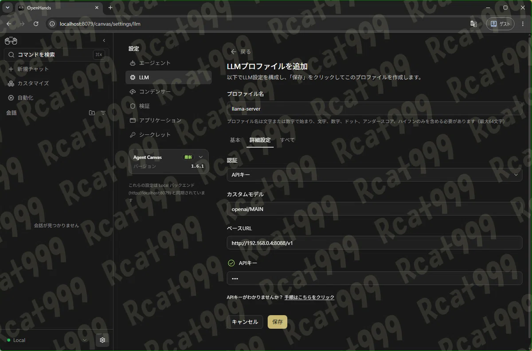Screen dimensions: 532x351
Task: Select the LLM settings section
Action: [168, 77]
